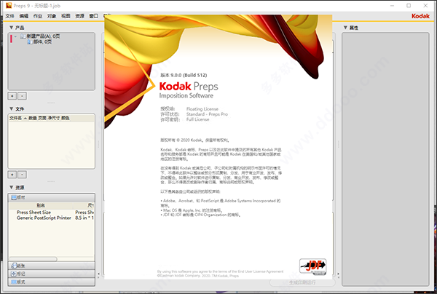Open the 视图 menu
437x294 pixels.
(66, 16)
